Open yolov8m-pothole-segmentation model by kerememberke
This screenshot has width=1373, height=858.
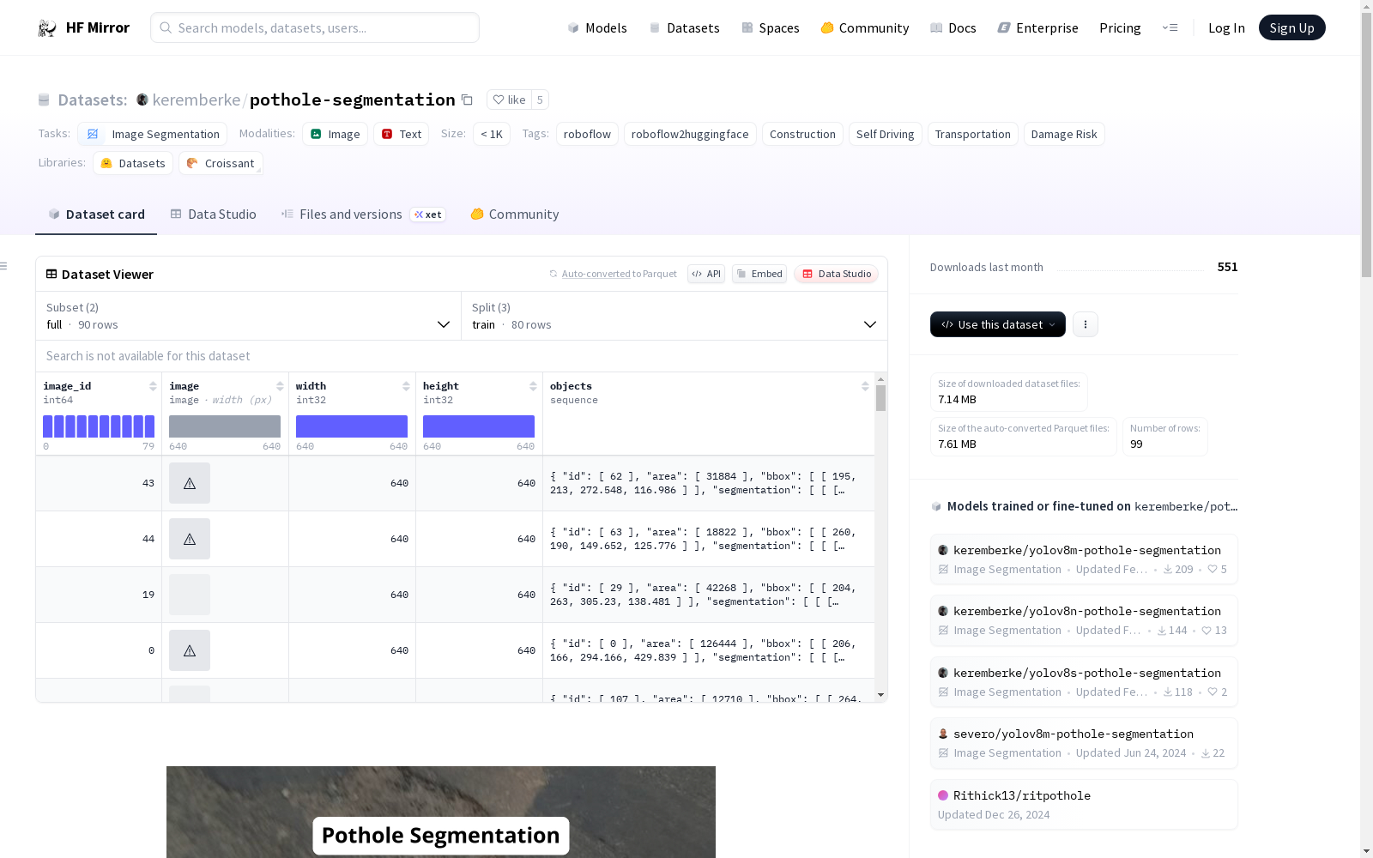click(x=1084, y=559)
